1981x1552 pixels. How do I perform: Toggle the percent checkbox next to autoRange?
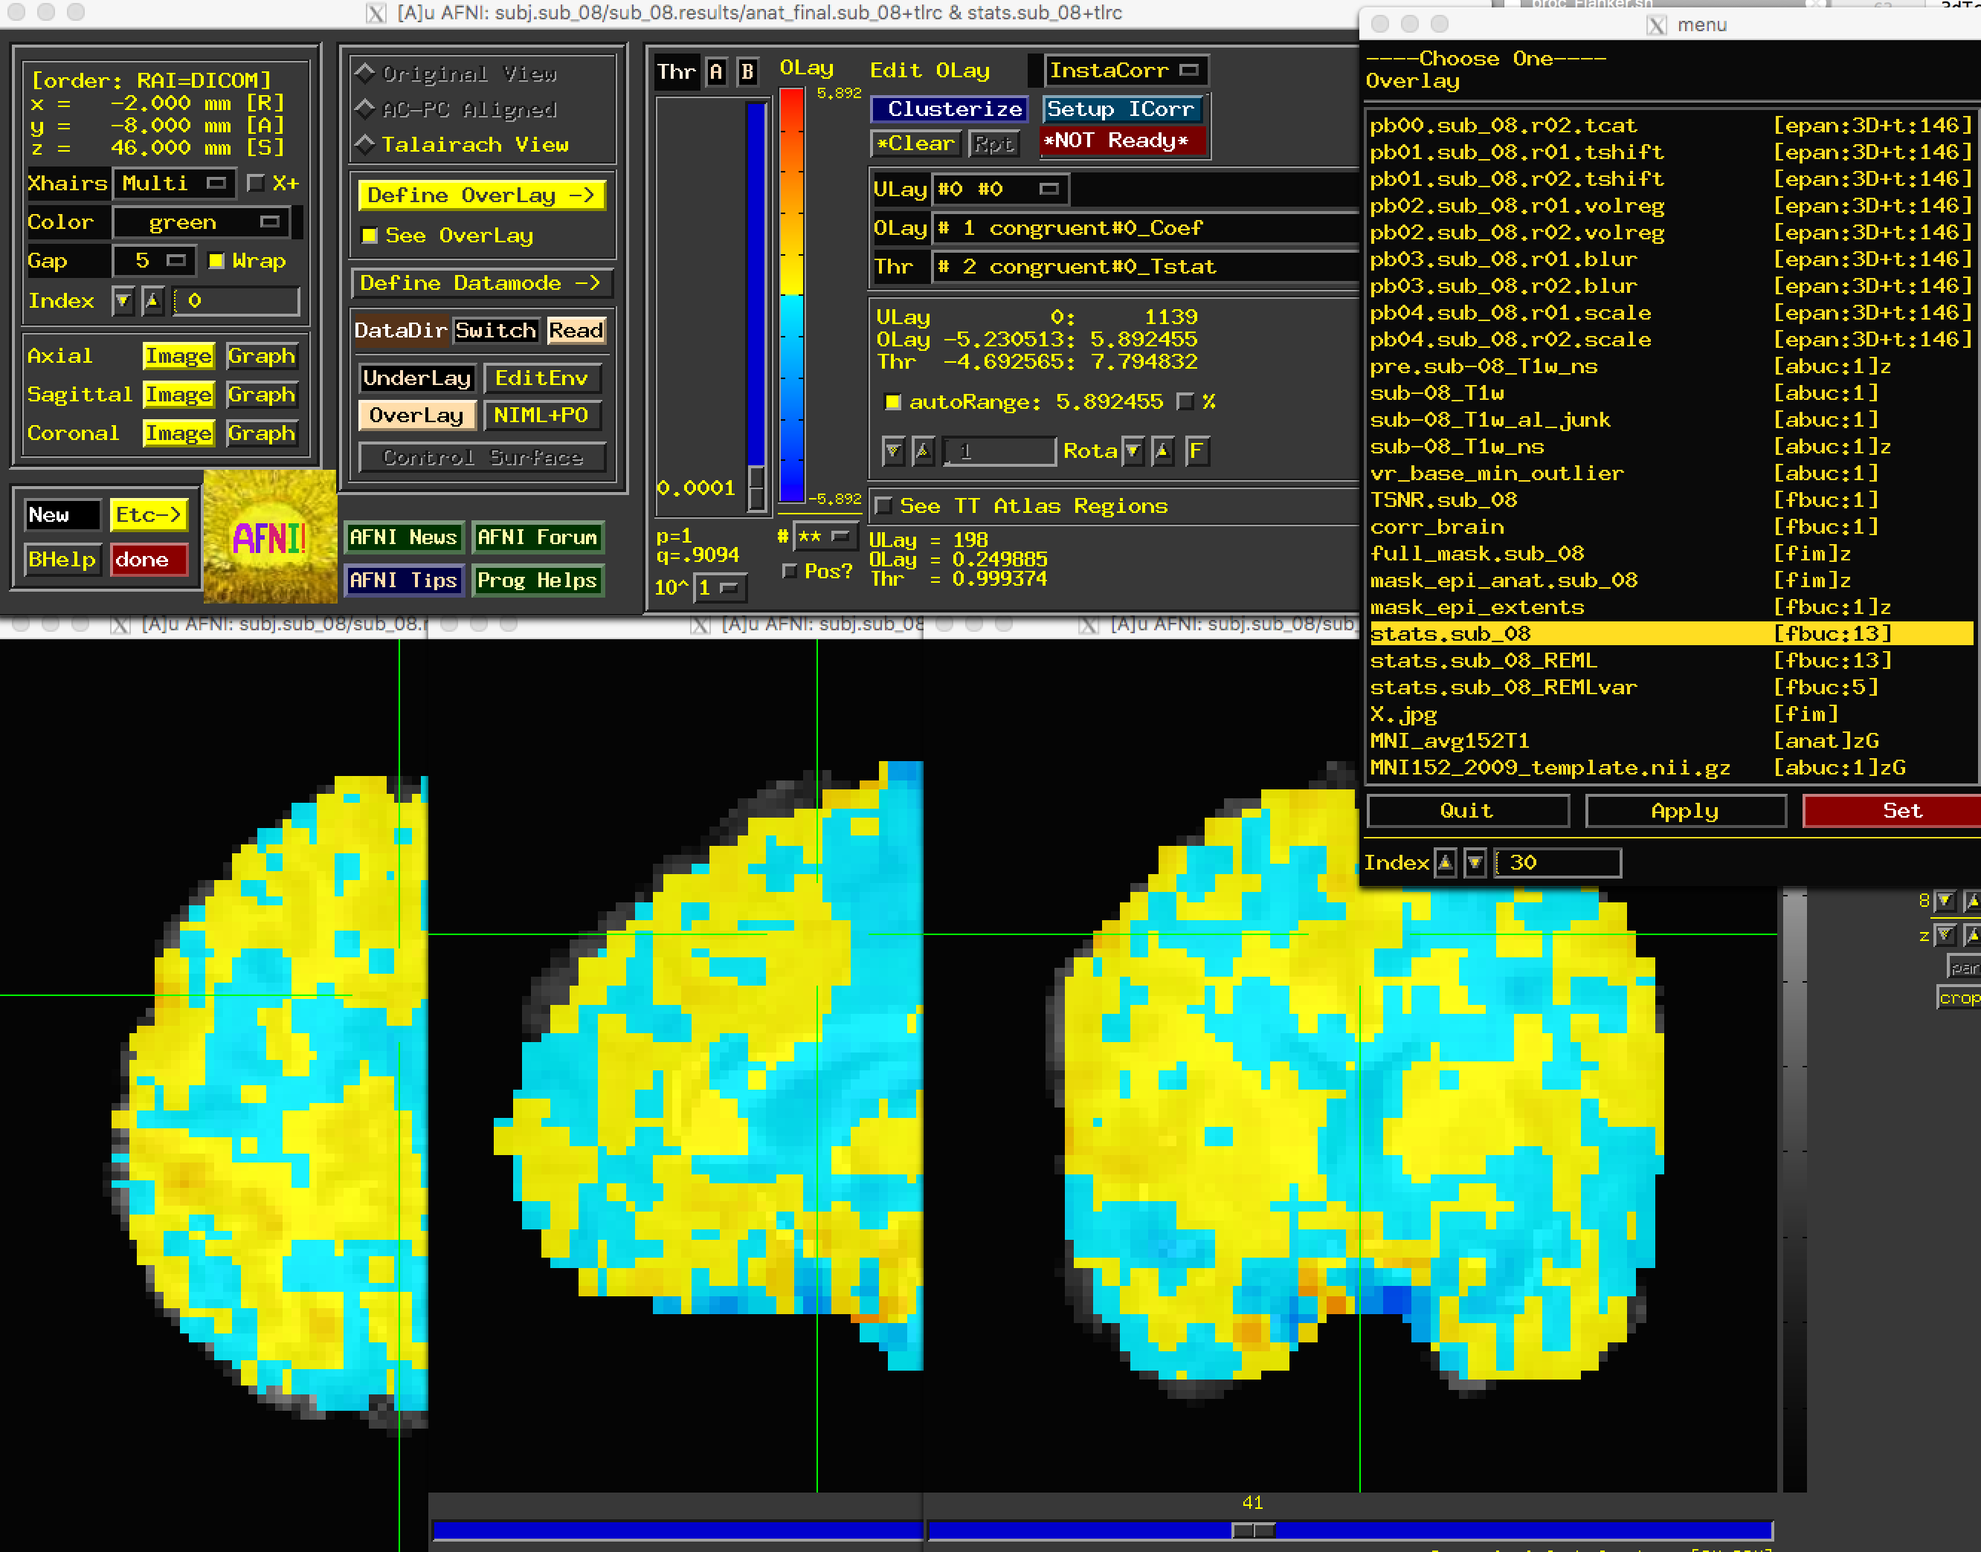(x=1185, y=401)
